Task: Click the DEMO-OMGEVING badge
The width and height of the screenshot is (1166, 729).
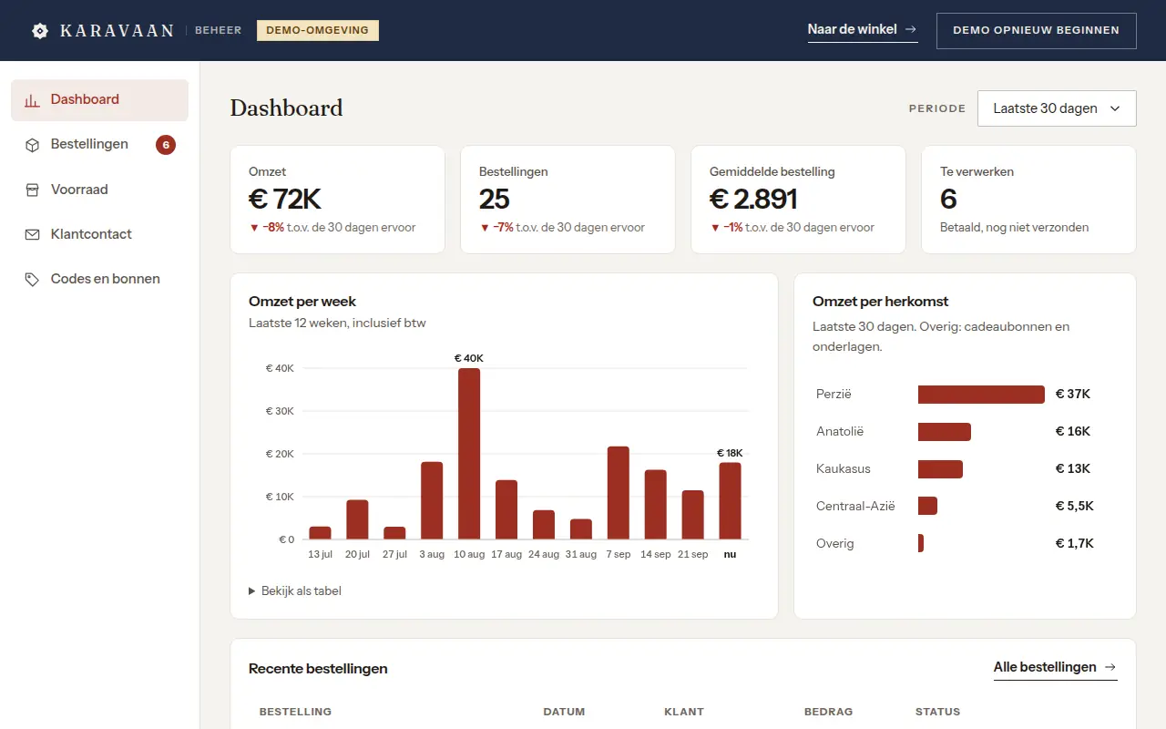Action: (318, 30)
